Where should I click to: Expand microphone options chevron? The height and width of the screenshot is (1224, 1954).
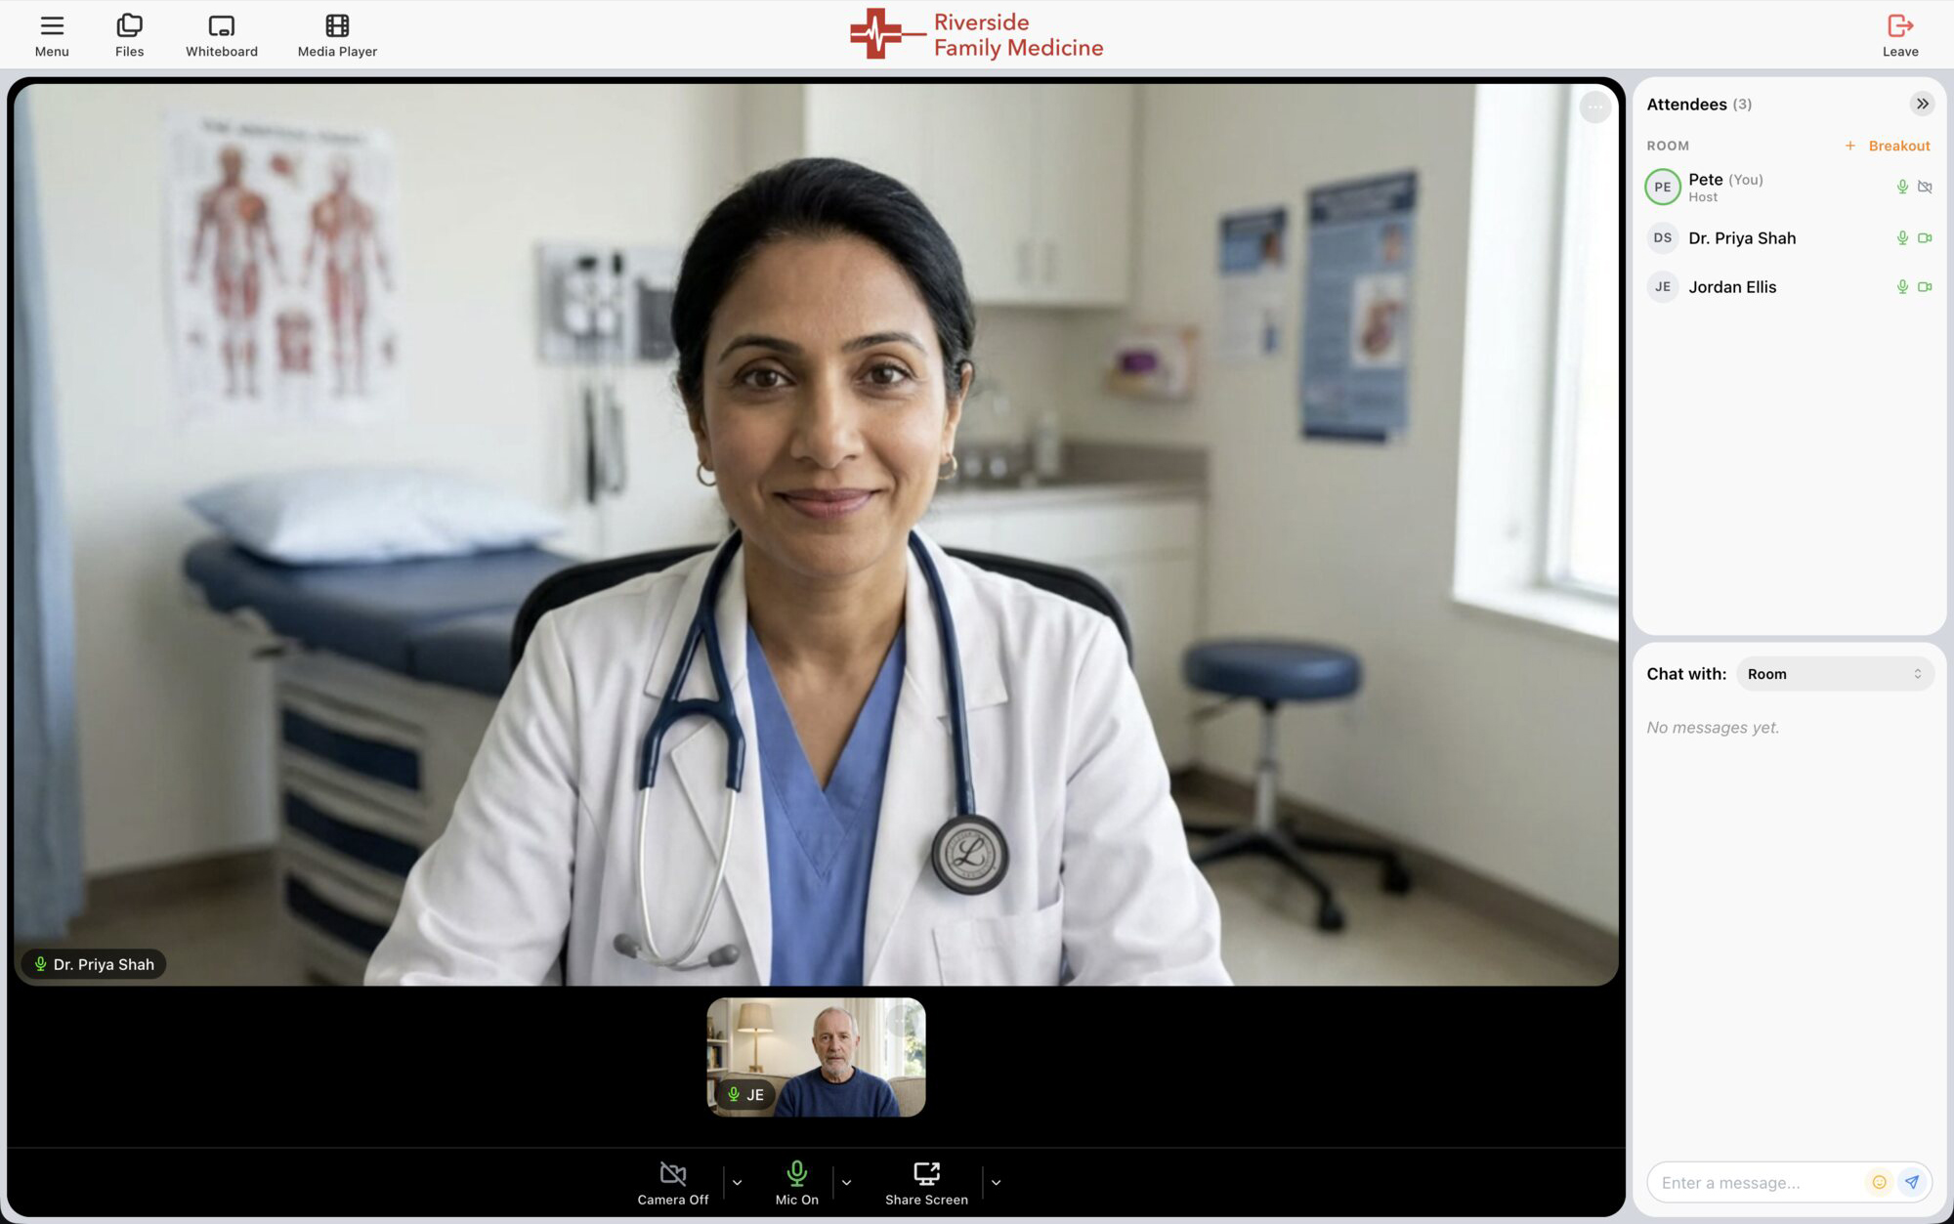846,1183
